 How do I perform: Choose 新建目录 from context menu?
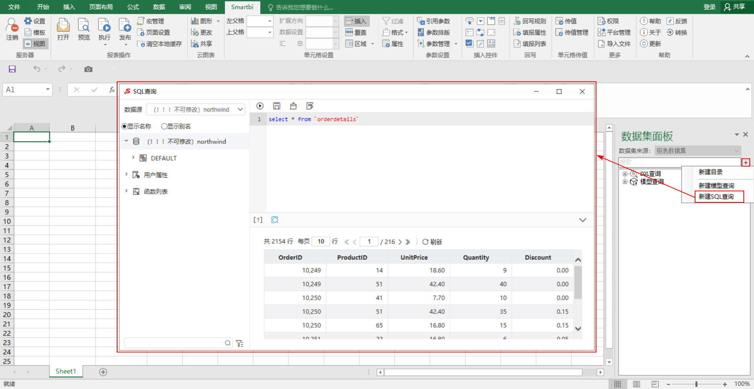711,172
